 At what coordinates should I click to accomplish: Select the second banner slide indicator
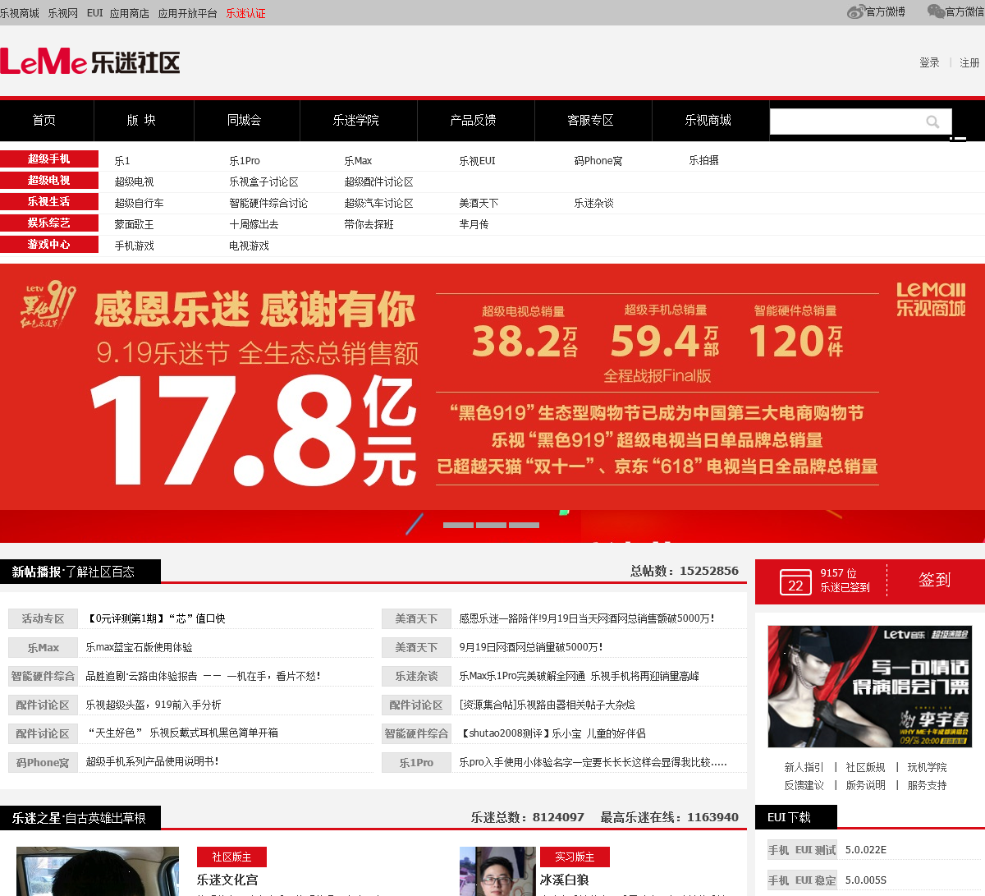pyautogui.click(x=491, y=525)
